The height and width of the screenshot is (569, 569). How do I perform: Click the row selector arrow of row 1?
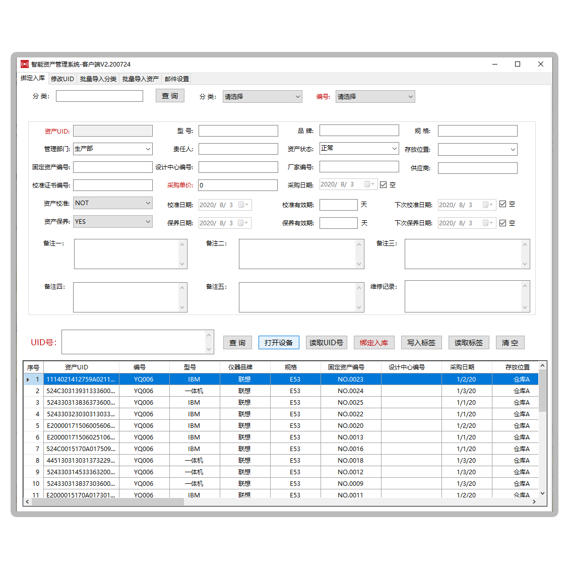coord(28,380)
